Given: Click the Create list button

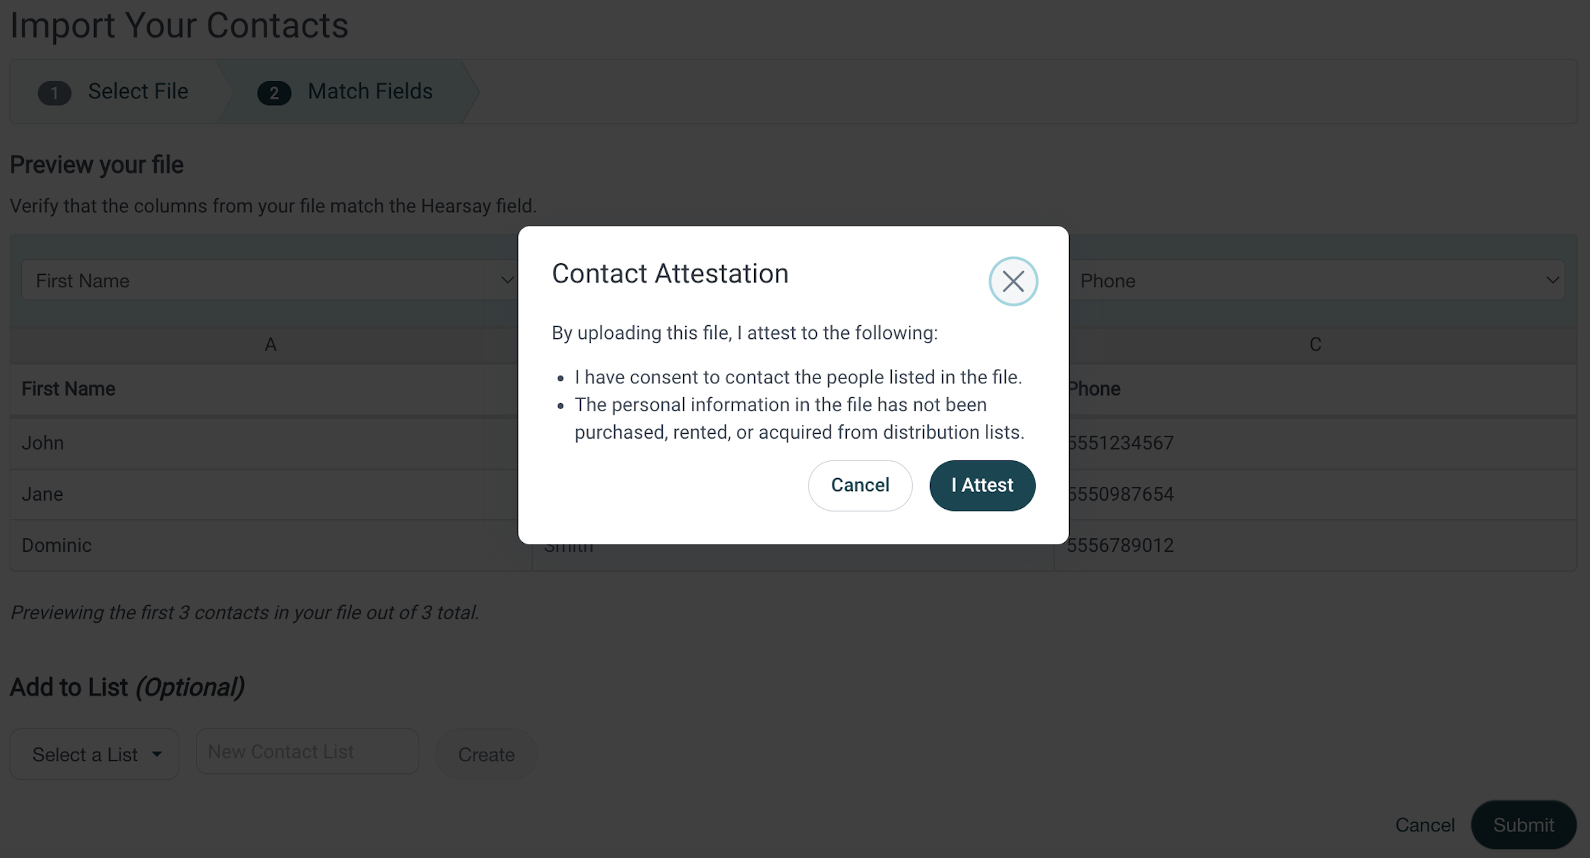Looking at the screenshot, I should (x=486, y=754).
